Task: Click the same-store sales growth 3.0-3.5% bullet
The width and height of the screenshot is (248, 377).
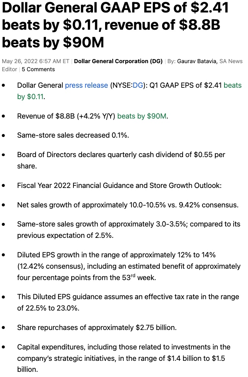Action: (x=129, y=224)
